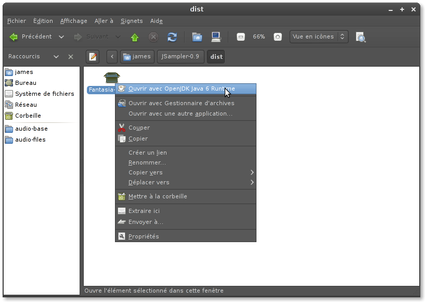This screenshot has height=302, width=425.
Task: Expand the Déplacer vers submenu
Action: tap(186, 182)
